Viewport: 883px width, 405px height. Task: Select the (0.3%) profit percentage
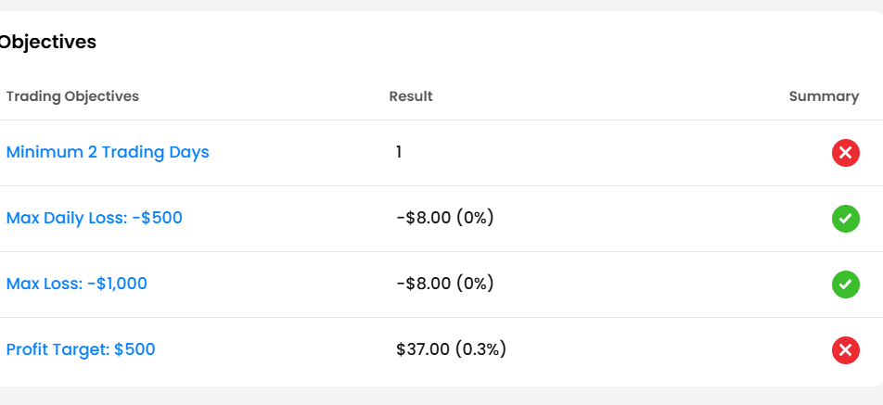(480, 349)
